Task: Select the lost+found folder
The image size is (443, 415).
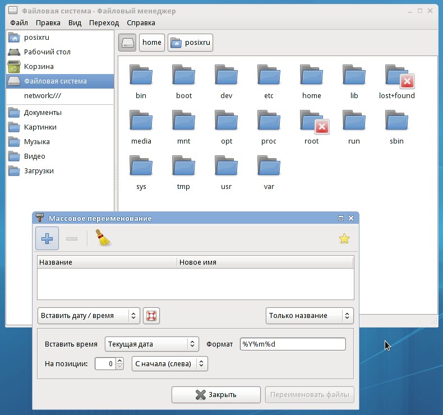Action: tap(396, 81)
